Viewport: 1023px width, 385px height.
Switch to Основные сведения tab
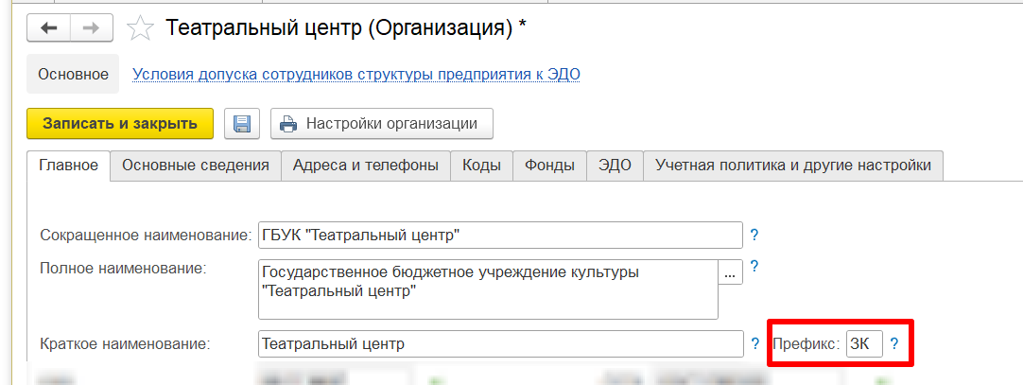click(196, 166)
